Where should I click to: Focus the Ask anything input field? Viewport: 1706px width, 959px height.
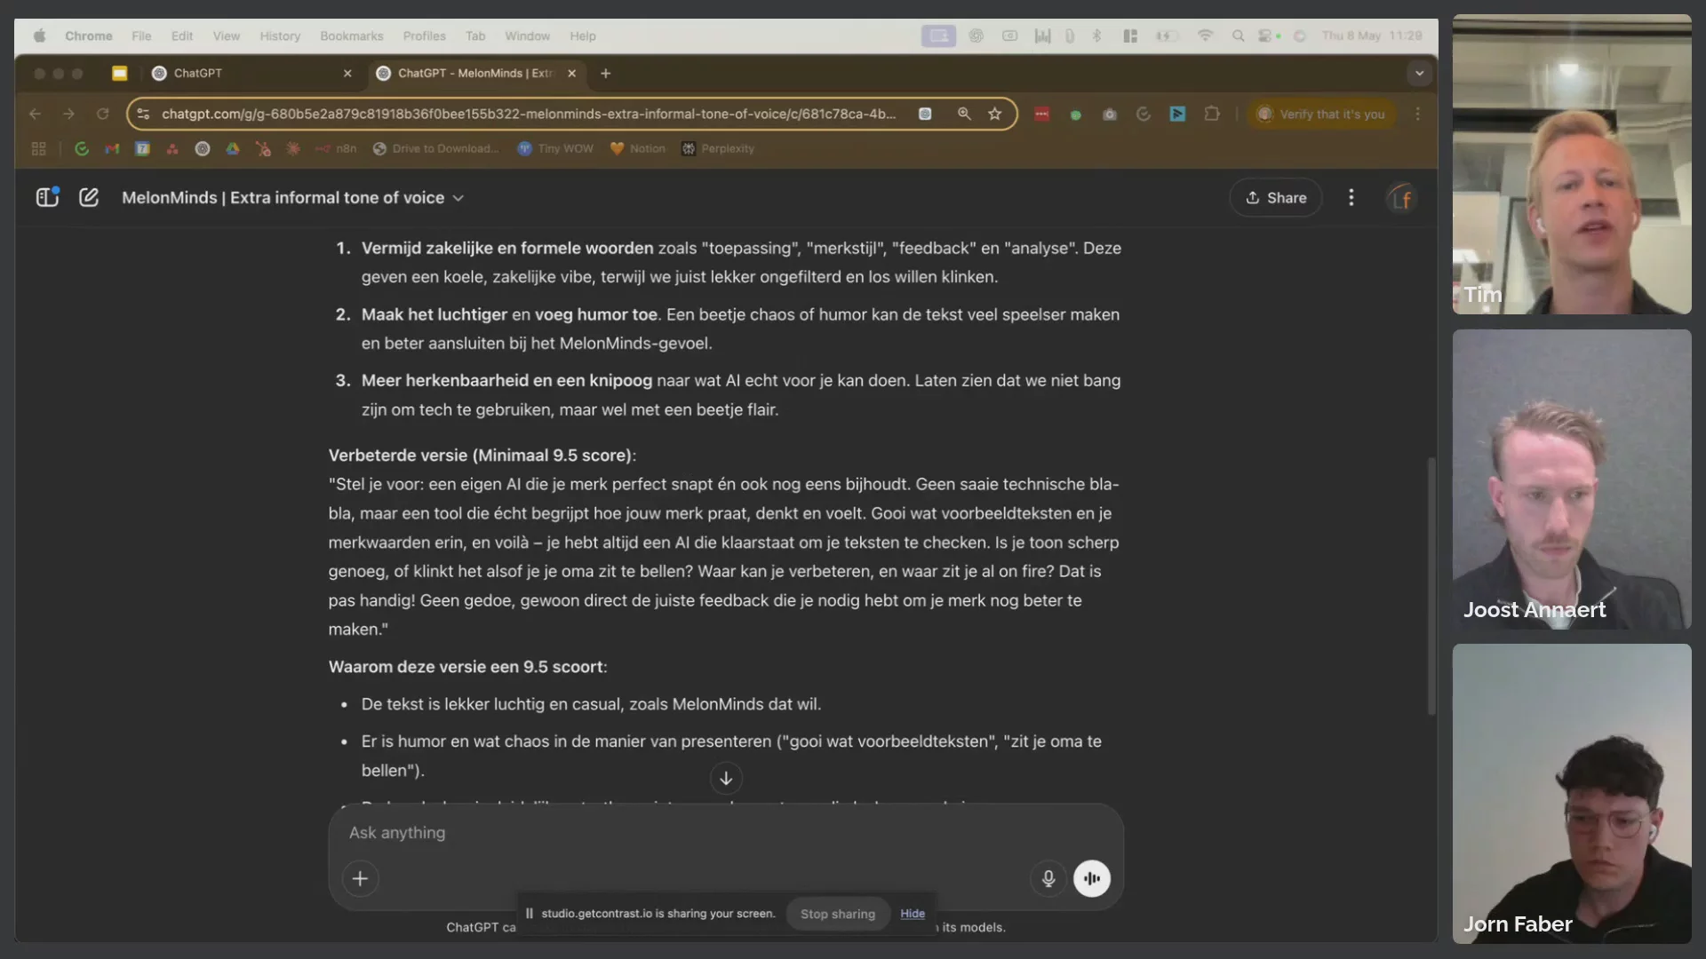725,833
